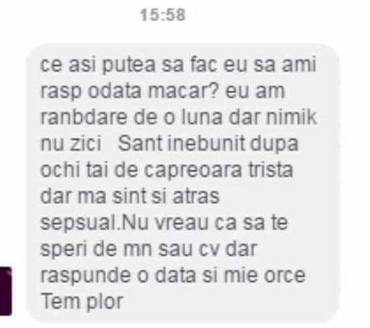The width and height of the screenshot is (370, 328).
Task: Click the word 'ranbdare' in the message
Action: [84, 117]
